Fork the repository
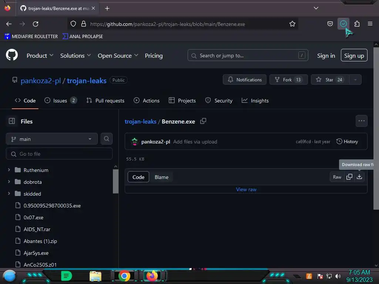This screenshot has height=284, width=379. (288, 80)
